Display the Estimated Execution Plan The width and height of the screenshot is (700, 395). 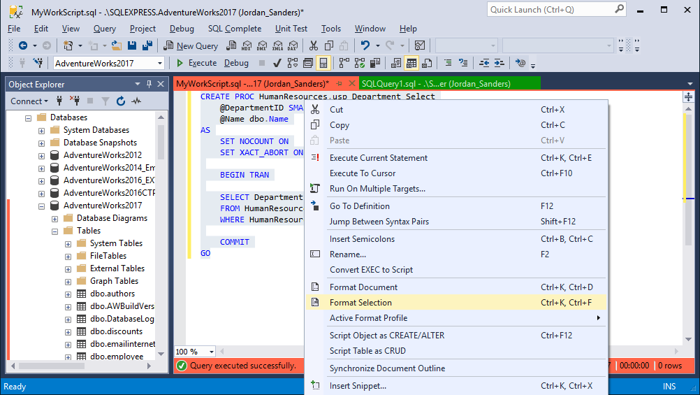[293, 63]
